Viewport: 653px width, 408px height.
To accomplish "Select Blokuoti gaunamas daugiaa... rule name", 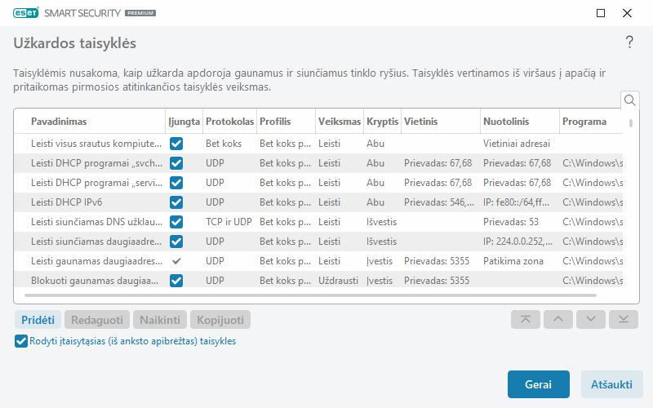I will (95, 281).
